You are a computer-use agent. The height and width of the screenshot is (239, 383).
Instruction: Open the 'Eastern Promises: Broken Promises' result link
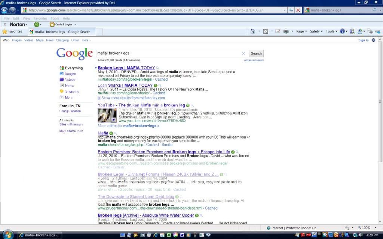coord(164,152)
